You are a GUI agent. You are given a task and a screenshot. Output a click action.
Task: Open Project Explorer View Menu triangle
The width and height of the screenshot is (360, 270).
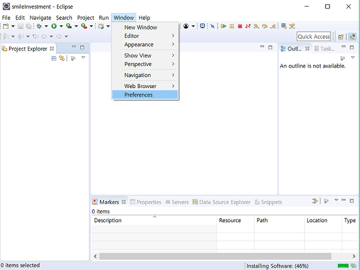click(83, 57)
